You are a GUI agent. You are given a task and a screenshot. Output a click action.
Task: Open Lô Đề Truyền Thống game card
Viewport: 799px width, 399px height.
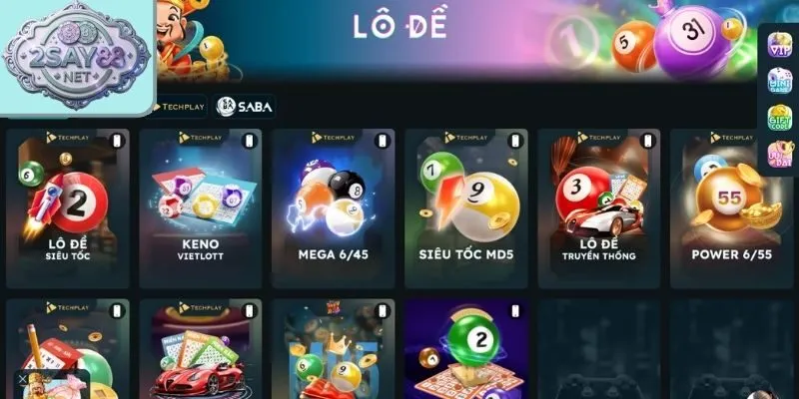click(598, 208)
